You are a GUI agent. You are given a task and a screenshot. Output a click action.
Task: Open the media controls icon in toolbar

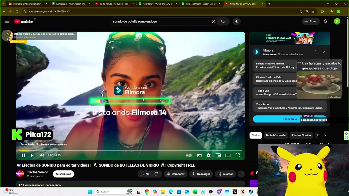coord(332,11)
